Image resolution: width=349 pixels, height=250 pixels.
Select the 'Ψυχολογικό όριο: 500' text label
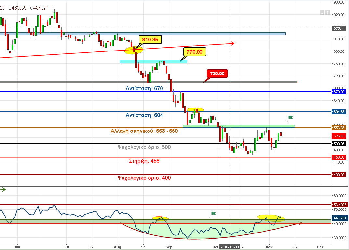144,147
